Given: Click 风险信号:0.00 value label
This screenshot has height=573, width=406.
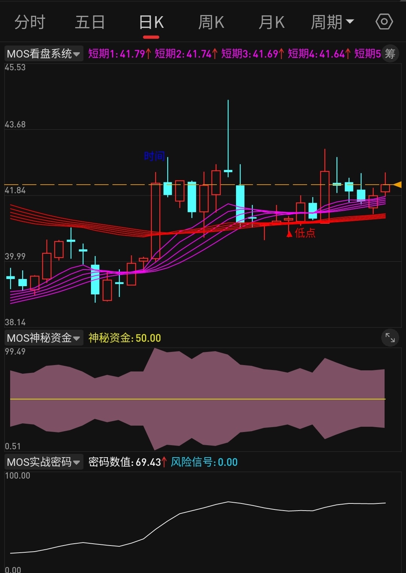Looking at the screenshot, I should coord(204,462).
